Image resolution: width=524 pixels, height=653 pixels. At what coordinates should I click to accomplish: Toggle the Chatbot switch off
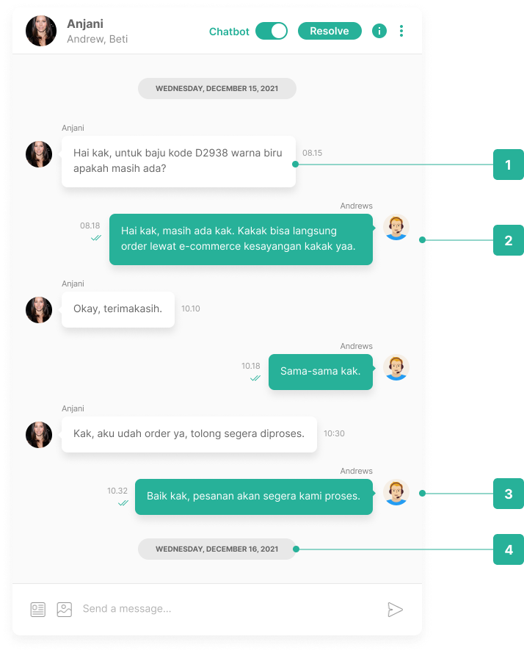tap(272, 32)
